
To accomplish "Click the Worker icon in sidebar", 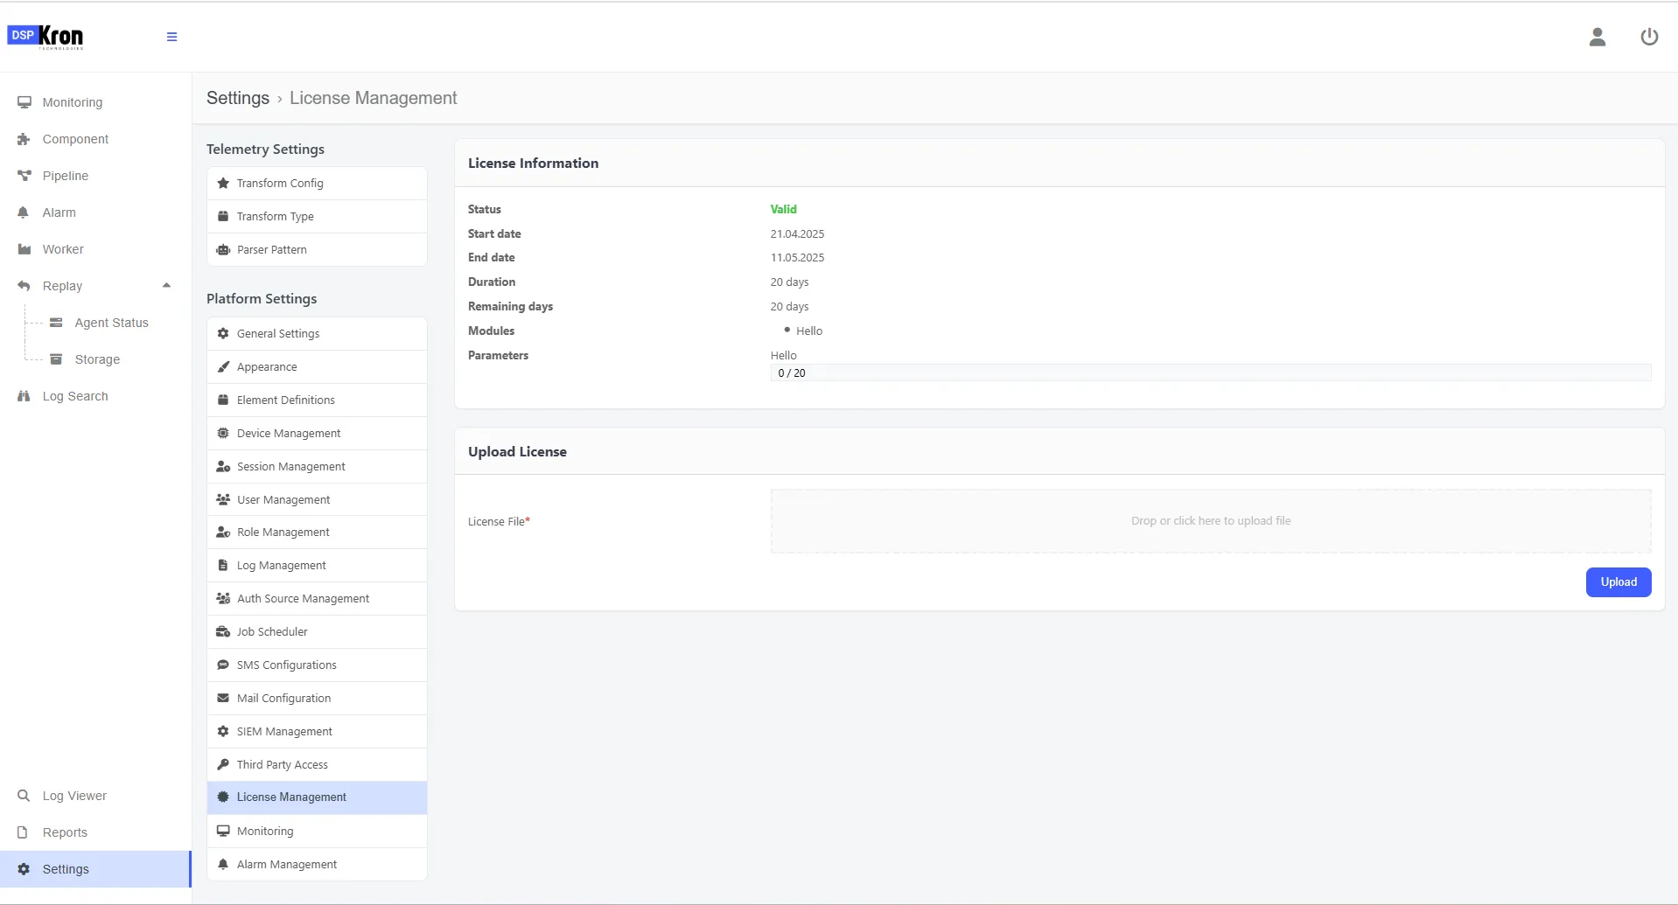I will [24, 249].
